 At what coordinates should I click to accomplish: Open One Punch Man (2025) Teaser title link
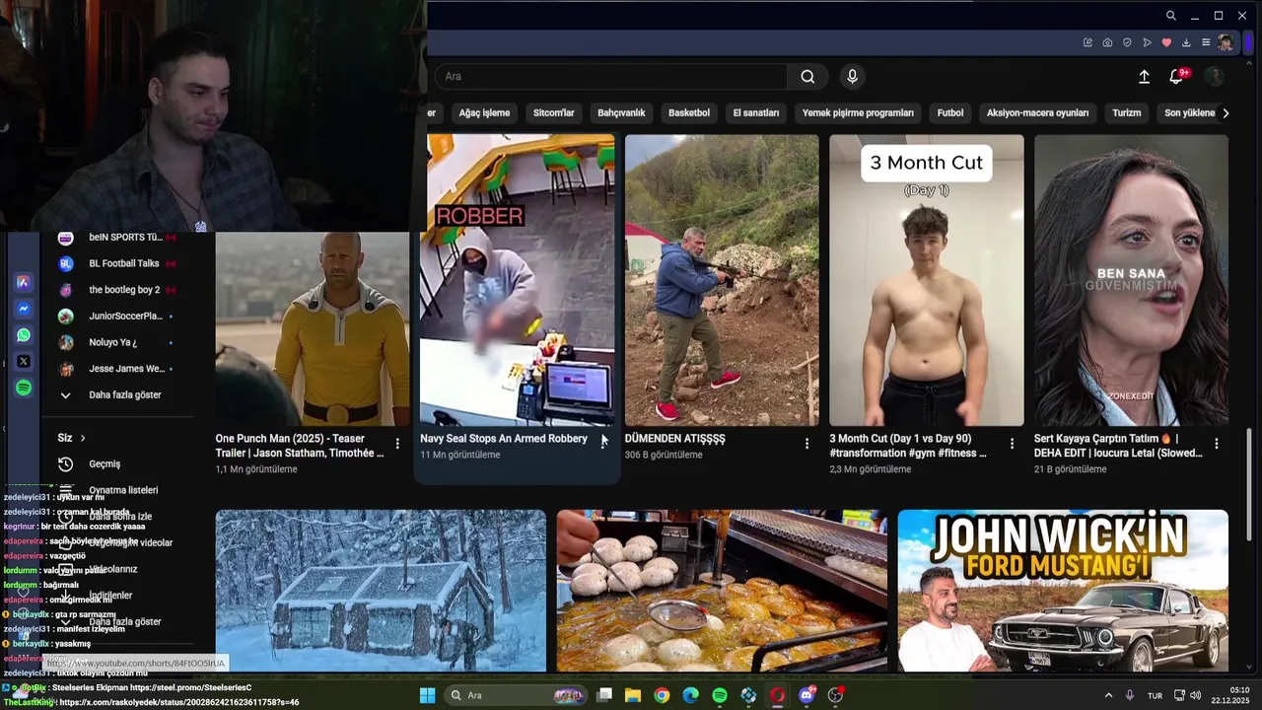pos(300,446)
